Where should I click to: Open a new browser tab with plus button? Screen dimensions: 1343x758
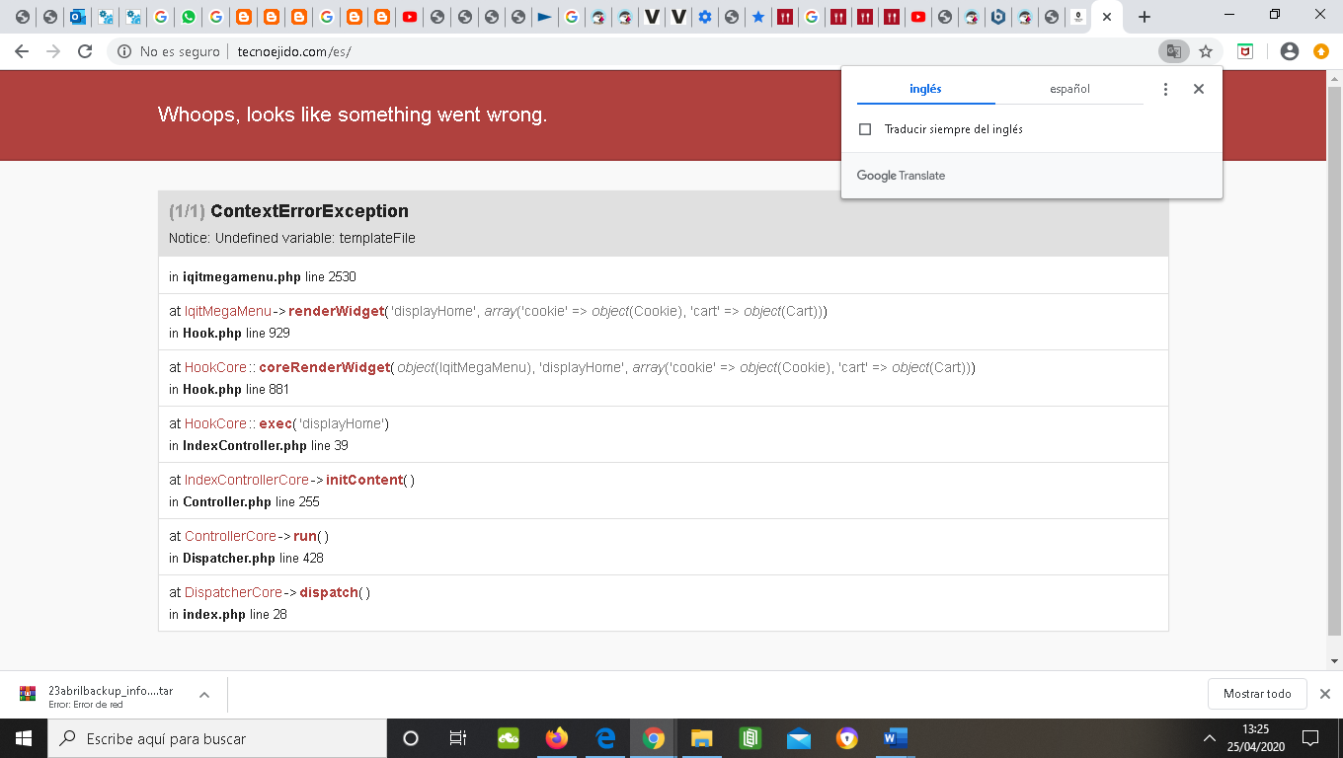(1145, 17)
